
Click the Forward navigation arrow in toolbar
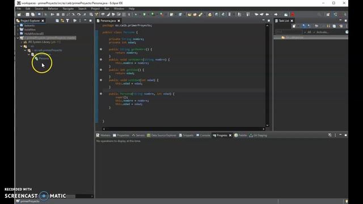tap(276, 15)
